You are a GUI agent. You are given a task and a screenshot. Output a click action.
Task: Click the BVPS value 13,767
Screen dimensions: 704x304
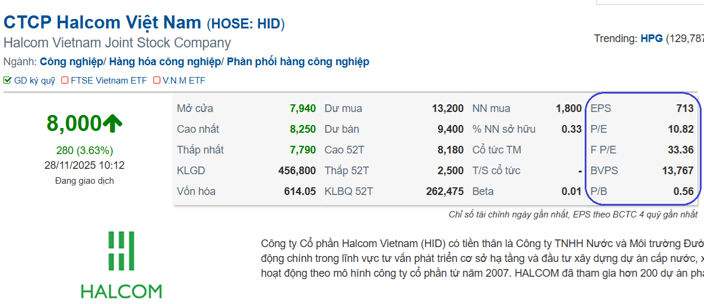coord(678,171)
